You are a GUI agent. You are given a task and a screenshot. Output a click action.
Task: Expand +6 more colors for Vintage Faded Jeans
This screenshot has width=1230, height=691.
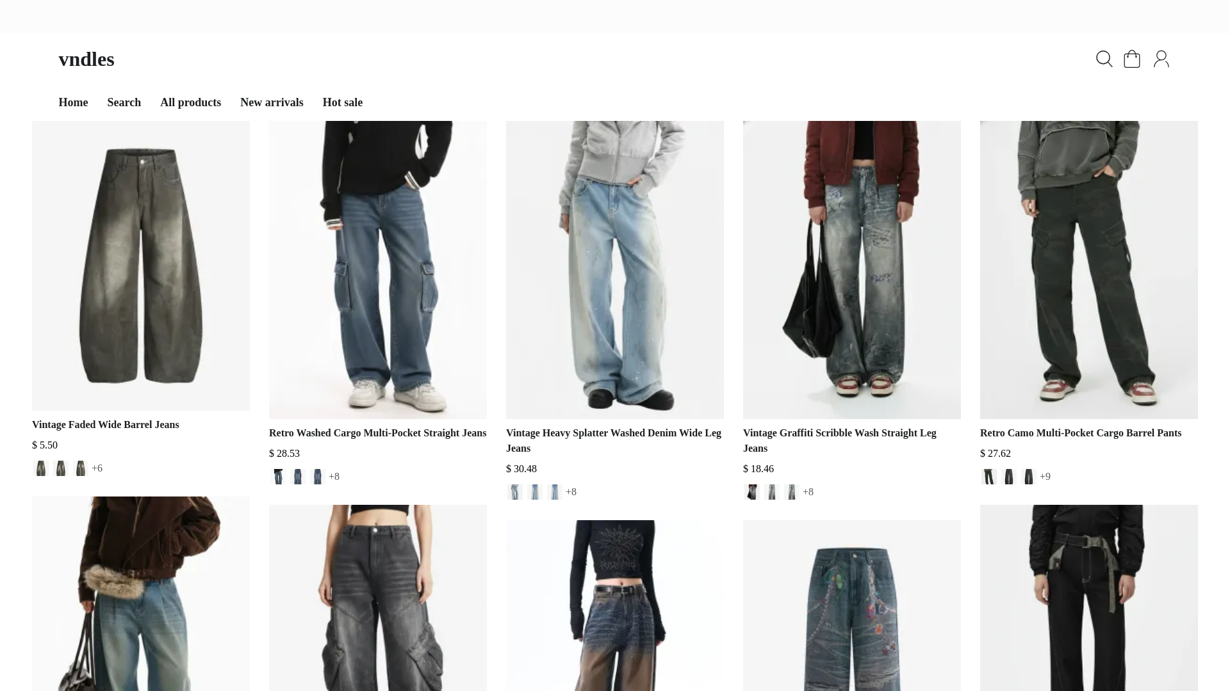pyautogui.click(x=97, y=468)
